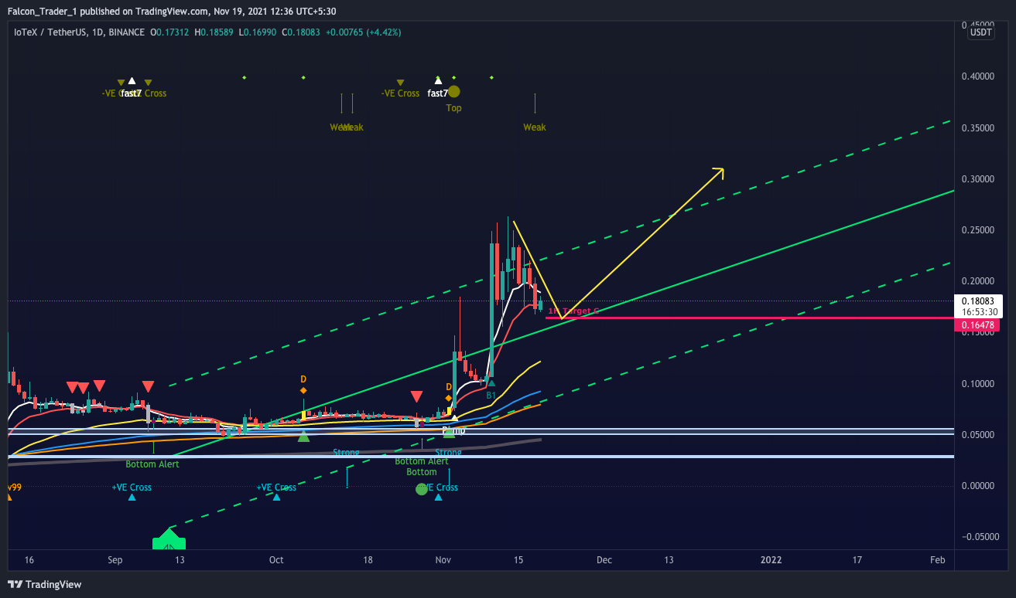Click the Sep label on time axis
This screenshot has height=598, width=1016.
(x=115, y=560)
